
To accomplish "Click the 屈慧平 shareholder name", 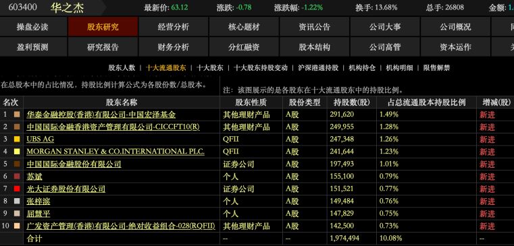I will pyautogui.click(x=38, y=214).
